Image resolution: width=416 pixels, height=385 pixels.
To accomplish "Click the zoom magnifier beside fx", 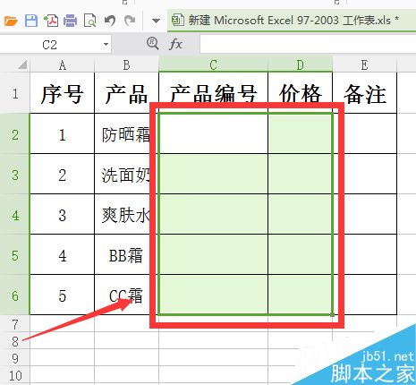I will point(153,44).
